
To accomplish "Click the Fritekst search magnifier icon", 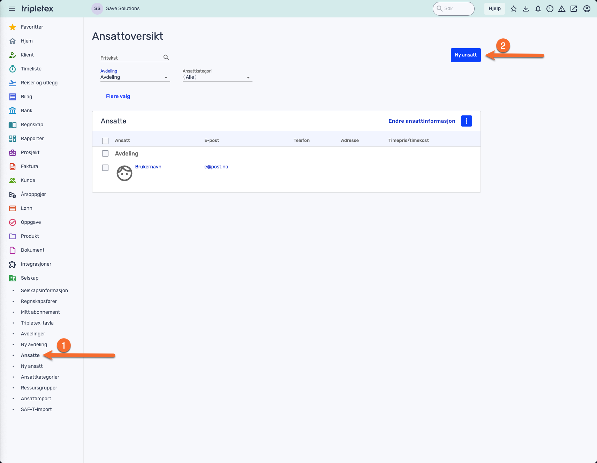I will (166, 58).
